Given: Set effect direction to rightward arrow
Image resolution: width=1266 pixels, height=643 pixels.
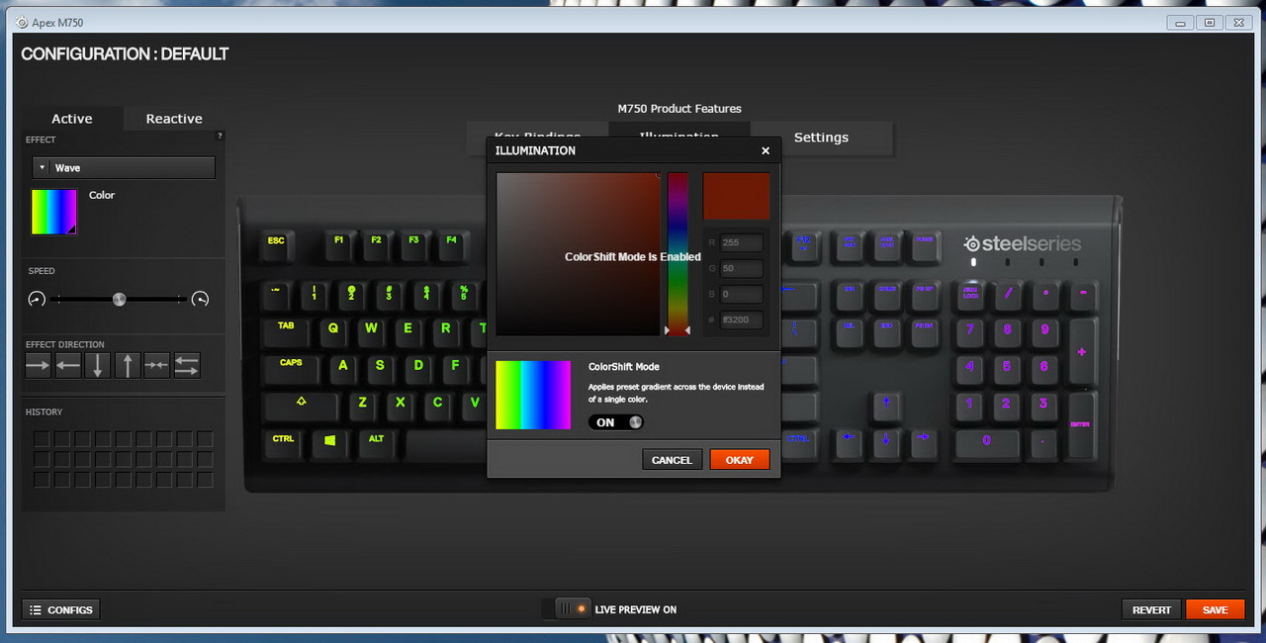Looking at the screenshot, I should pos(38,365).
